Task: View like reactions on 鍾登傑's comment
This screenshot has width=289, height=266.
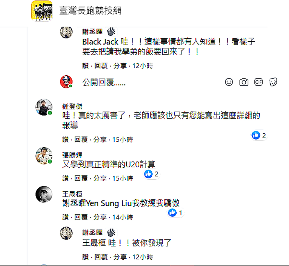Action: coord(259,135)
